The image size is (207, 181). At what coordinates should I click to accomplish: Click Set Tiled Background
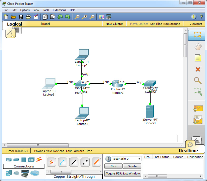[165, 24]
